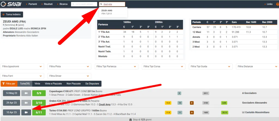
Task: Click Montato row label
Action: (x=102, y=56)
